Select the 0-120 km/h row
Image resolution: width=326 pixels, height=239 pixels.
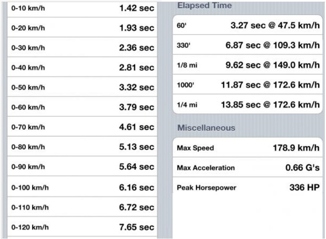point(83,227)
